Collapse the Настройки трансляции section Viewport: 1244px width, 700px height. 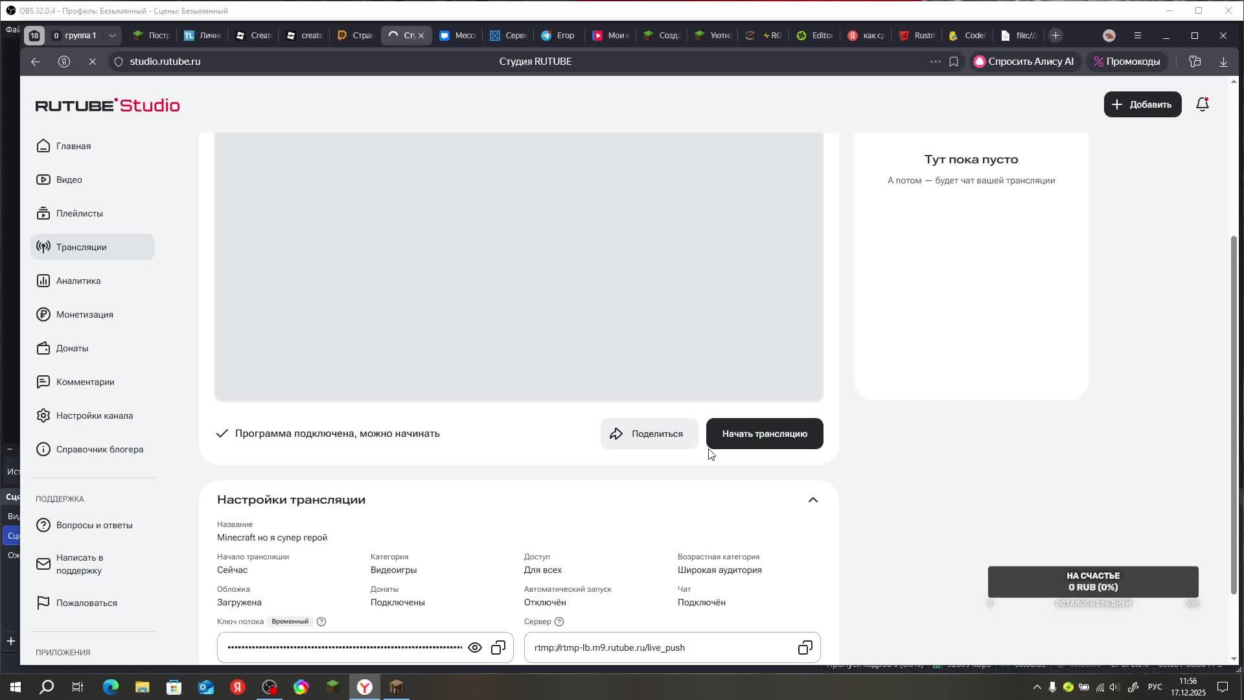(x=812, y=500)
